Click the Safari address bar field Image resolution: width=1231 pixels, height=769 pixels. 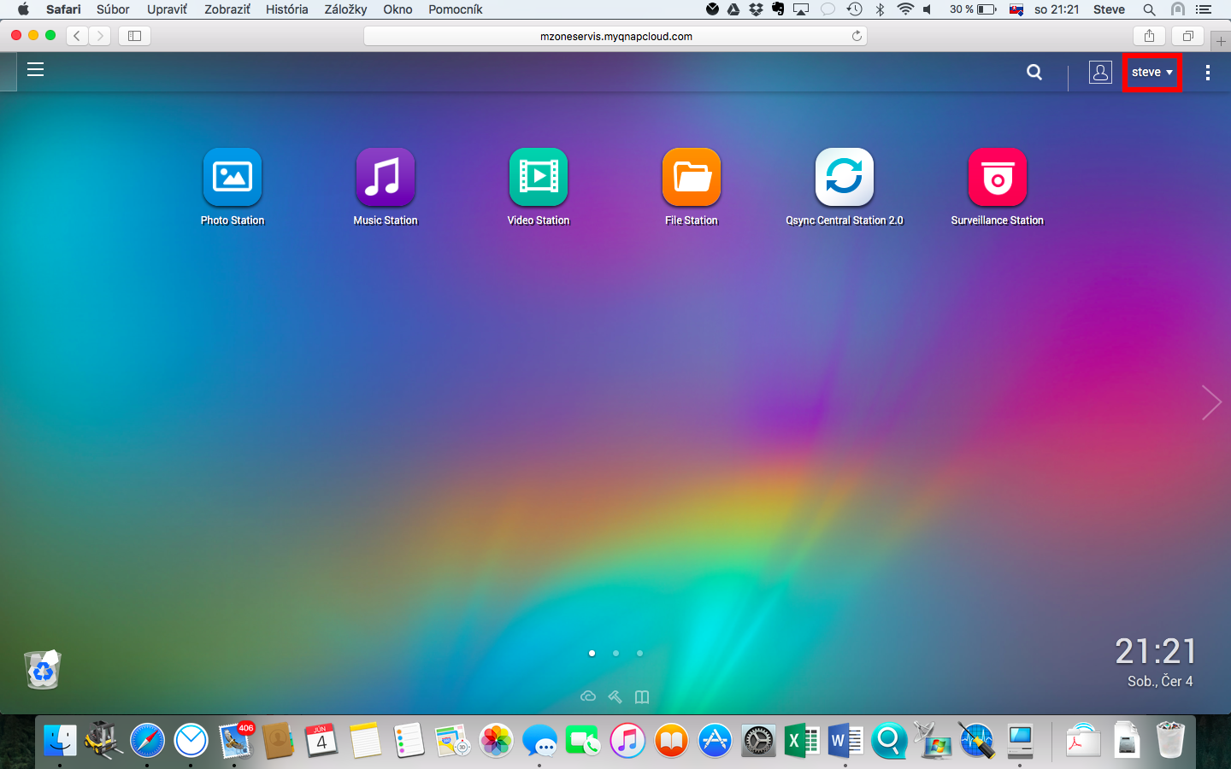615,36
